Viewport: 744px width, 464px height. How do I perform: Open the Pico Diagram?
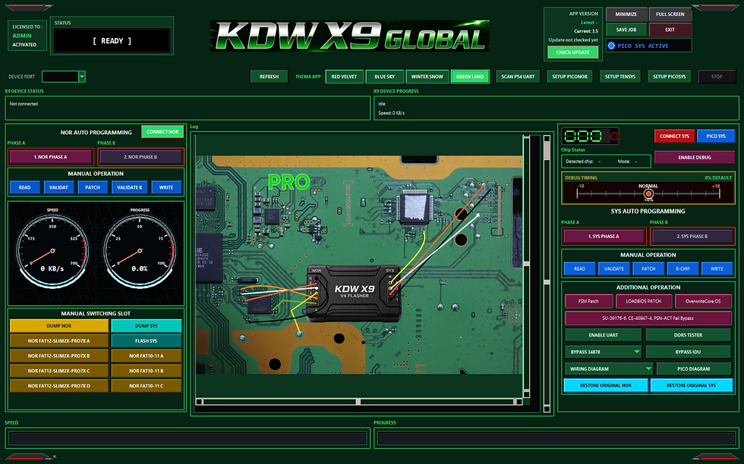[x=693, y=368]
